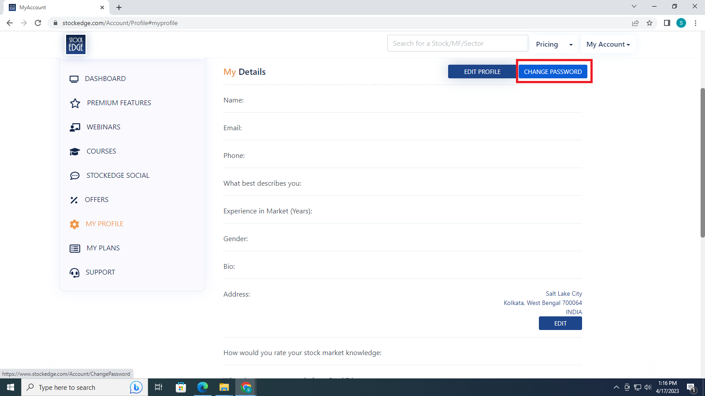
Task: Open StockEdge Social chat bubble icon
Action: click(75, 176)
